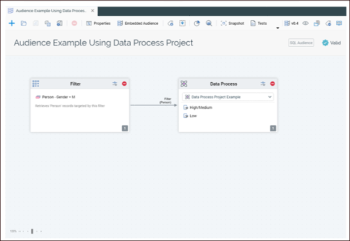350x241 pixels.
Task: Click the zoom slider handle at bottom left
Action: (32, 231)
